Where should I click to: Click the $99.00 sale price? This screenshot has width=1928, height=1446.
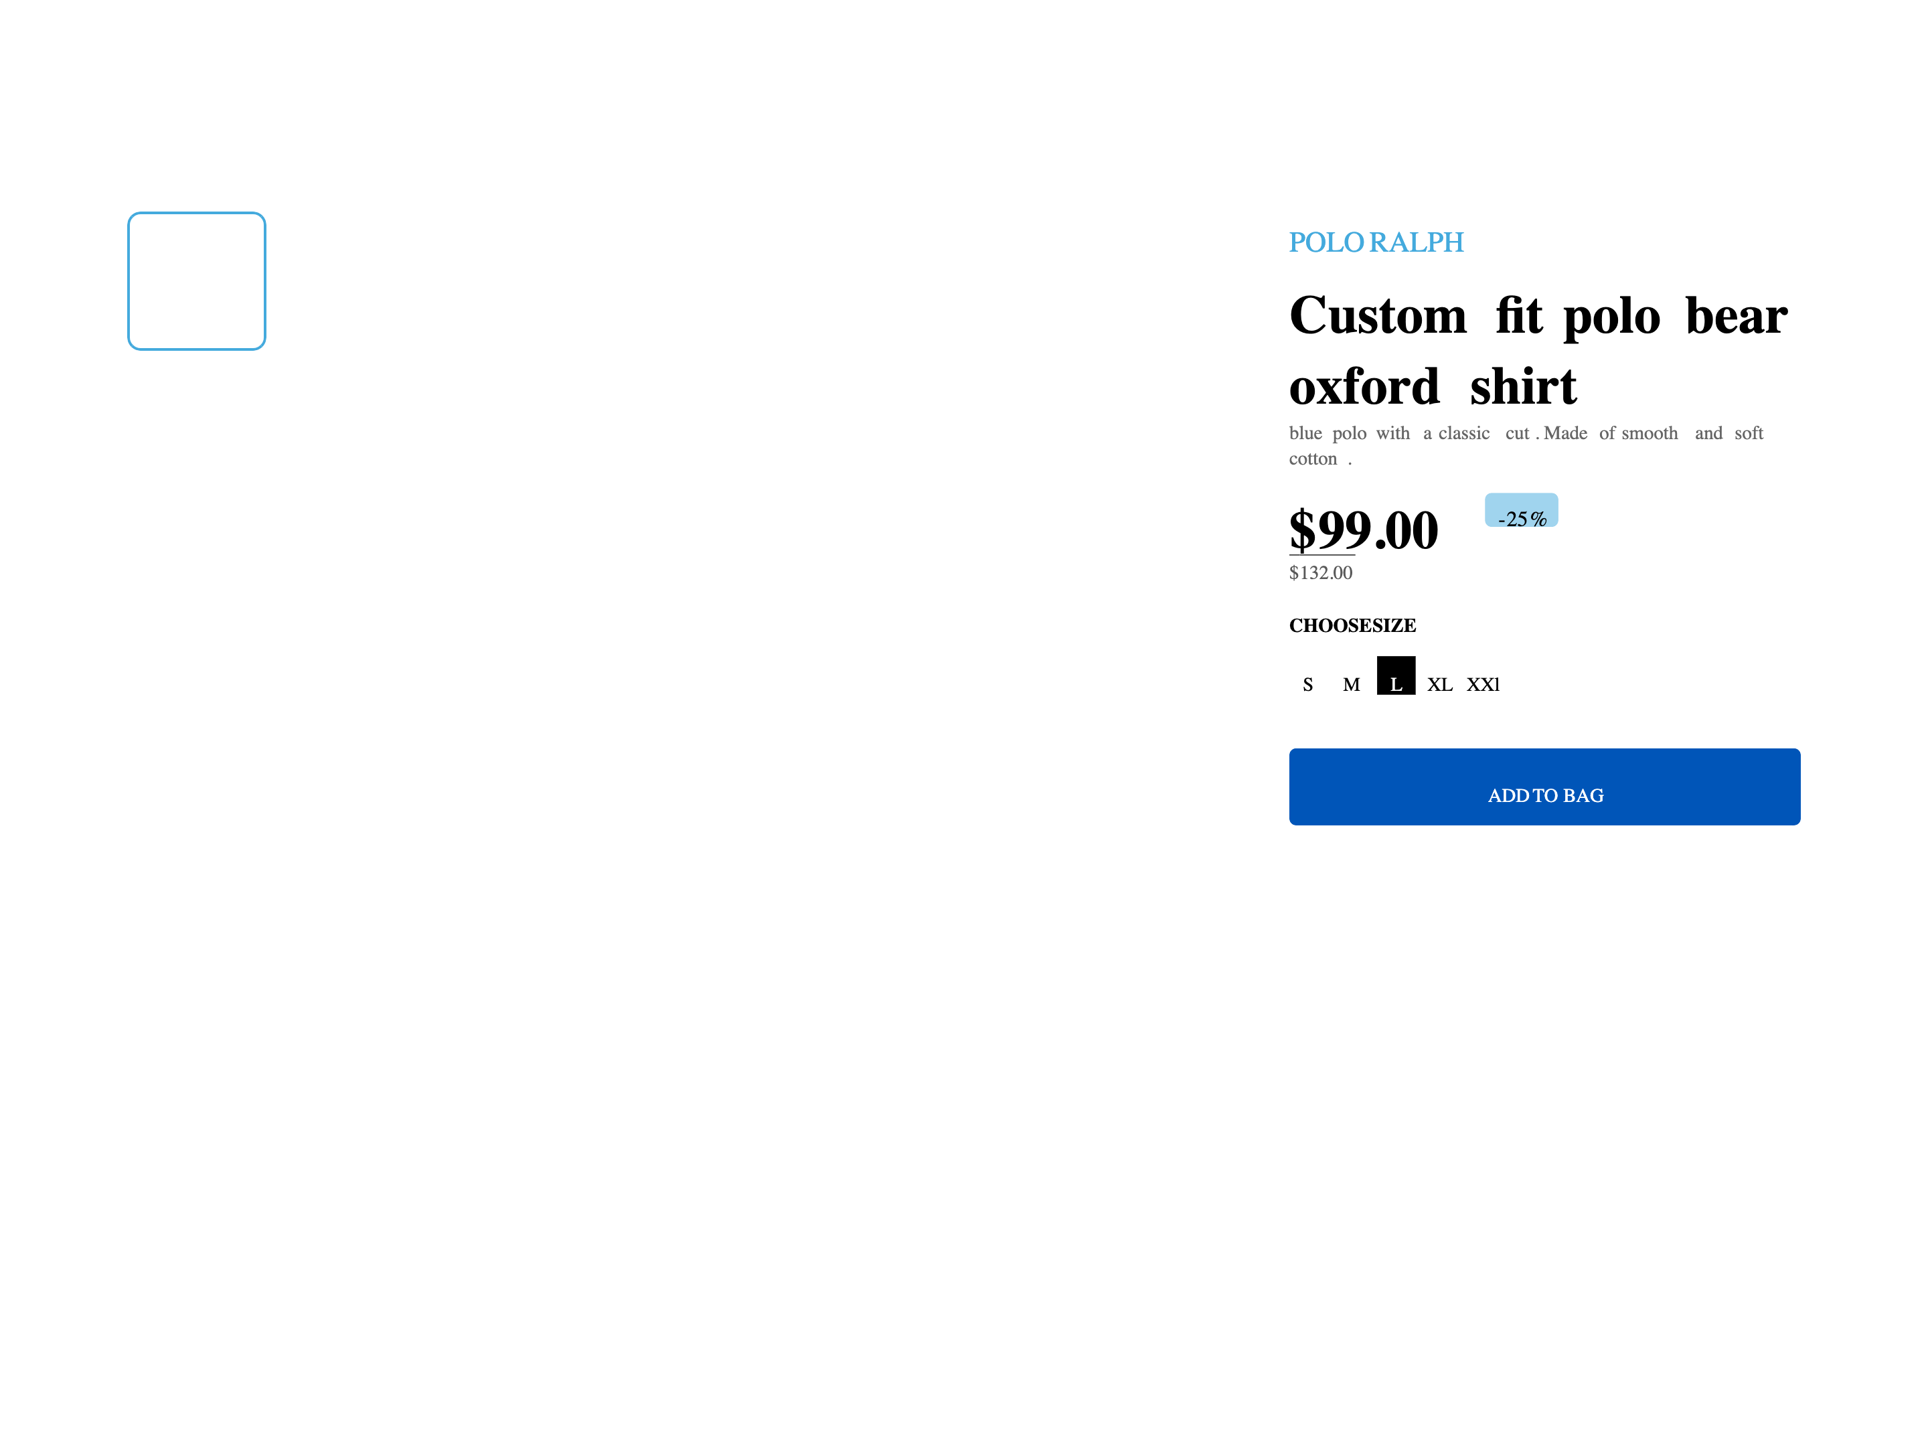(x=1363, y=530)
